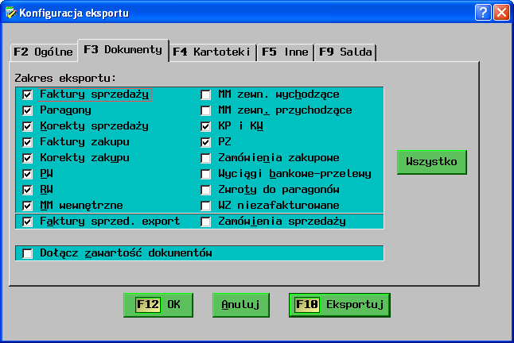
Task: Uncheck the PW checkbox
Action: tap(27, 174)
